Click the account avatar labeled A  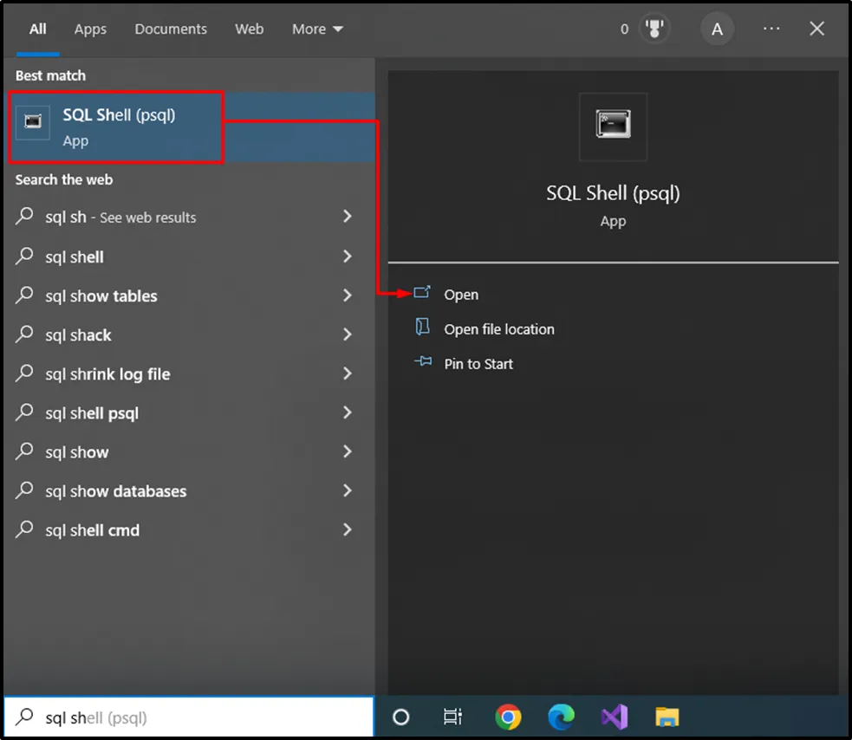tap(717, 29)
